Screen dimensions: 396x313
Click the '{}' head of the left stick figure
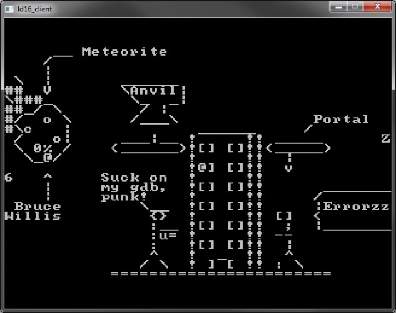point(158,216)
